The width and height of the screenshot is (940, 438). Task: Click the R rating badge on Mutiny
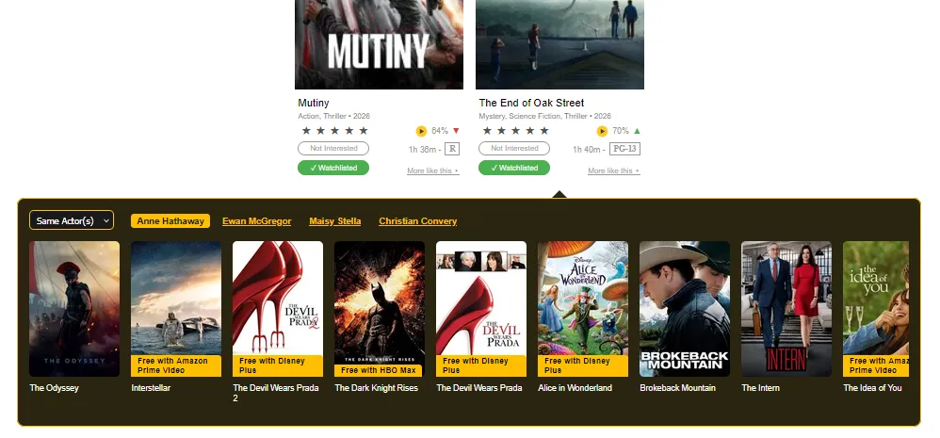click(452, 149)
